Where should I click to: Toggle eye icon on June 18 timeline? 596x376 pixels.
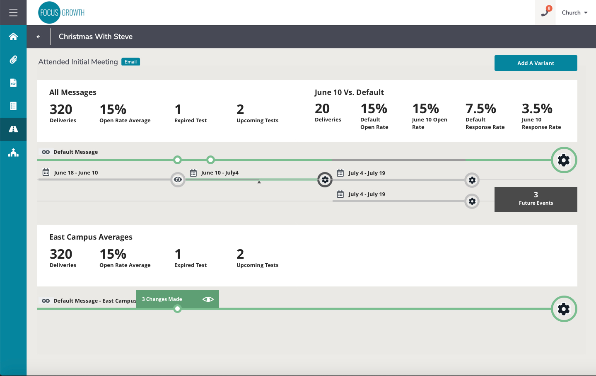(178, 180)
